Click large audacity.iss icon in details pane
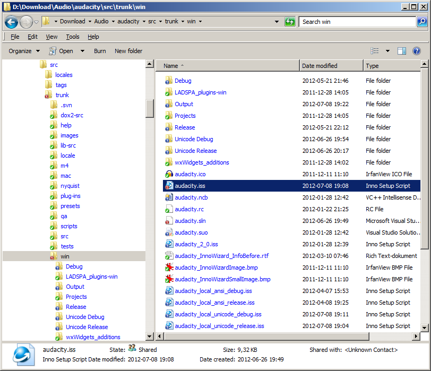431x371 pixels. [x=23, y=355]
